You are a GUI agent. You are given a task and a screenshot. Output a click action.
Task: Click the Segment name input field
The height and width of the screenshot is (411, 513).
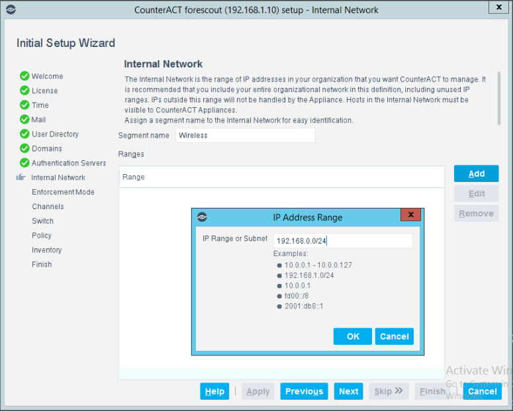[246, 135]
